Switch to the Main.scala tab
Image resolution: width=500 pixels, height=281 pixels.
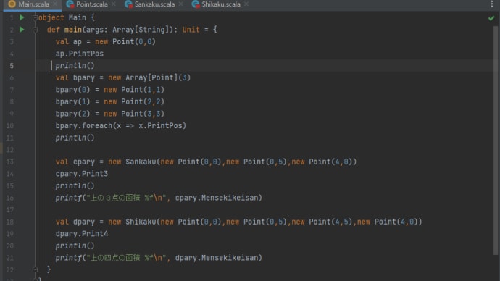pyautogui.click(x=33, y=4)
